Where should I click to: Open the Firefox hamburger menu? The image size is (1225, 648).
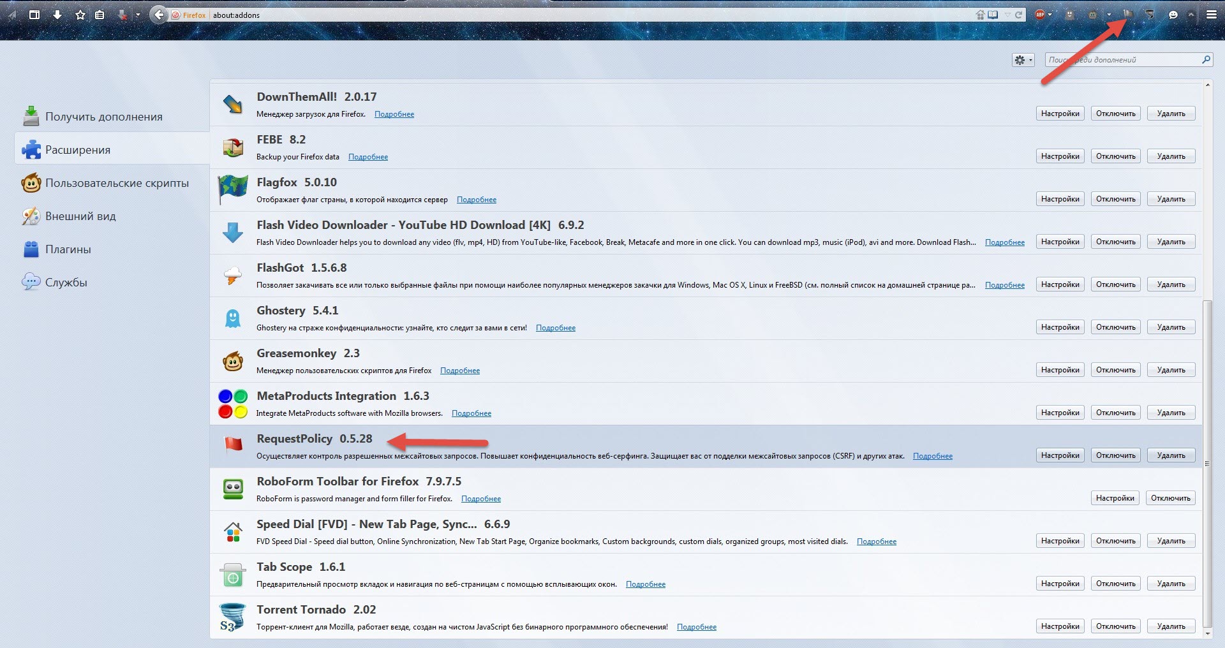[1211, 15]
